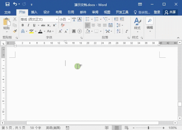Viewport: 182px width, 130px height.
Task: Align text left
Action: [x=88, y=25]
